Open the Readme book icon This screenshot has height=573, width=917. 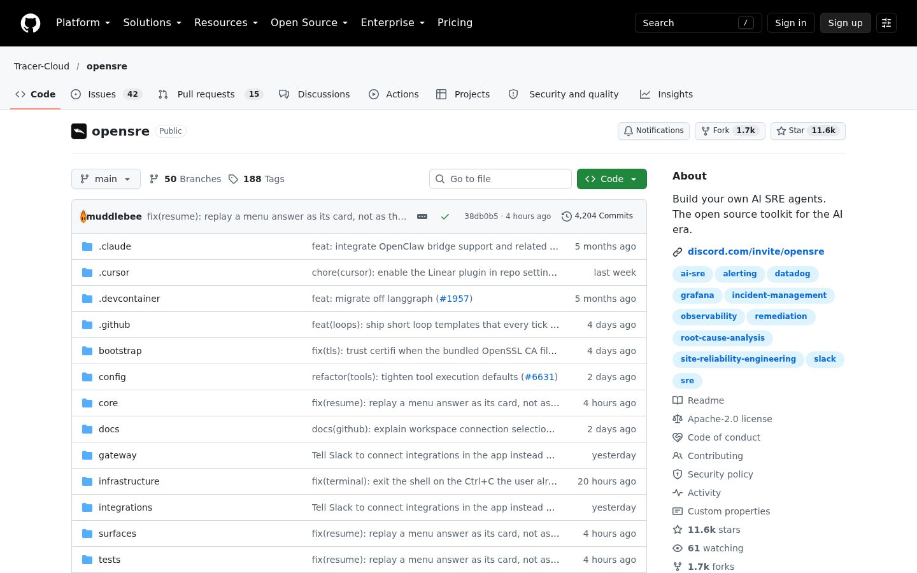coord(678,400)
